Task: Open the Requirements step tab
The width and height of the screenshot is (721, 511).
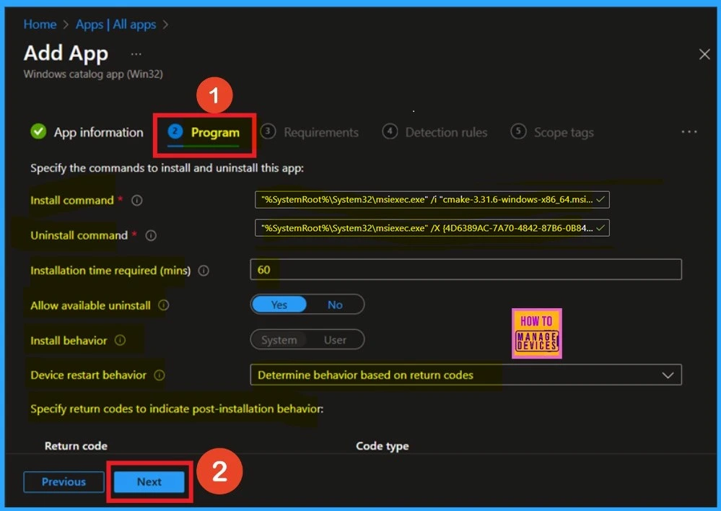Action: (x=320, y=133)
